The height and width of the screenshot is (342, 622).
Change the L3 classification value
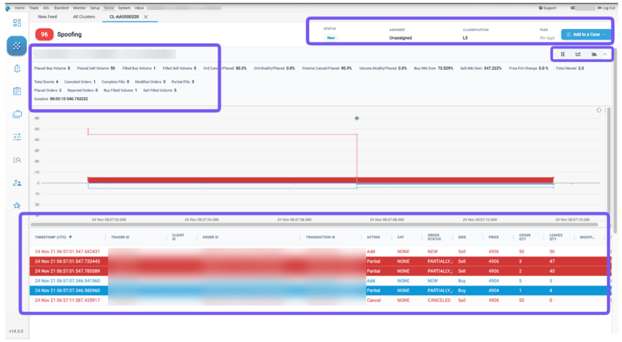[465, 38]
